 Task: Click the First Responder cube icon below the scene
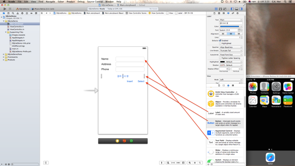(x=124, y=141)
